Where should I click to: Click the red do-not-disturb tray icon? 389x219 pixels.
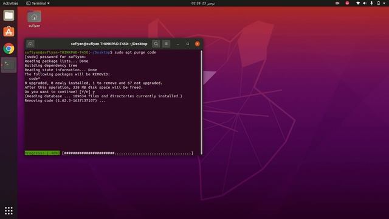pos(347,3)
